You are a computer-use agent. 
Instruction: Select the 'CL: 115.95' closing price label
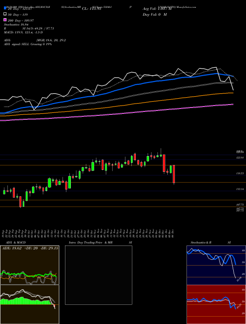(x=92, y=9)
